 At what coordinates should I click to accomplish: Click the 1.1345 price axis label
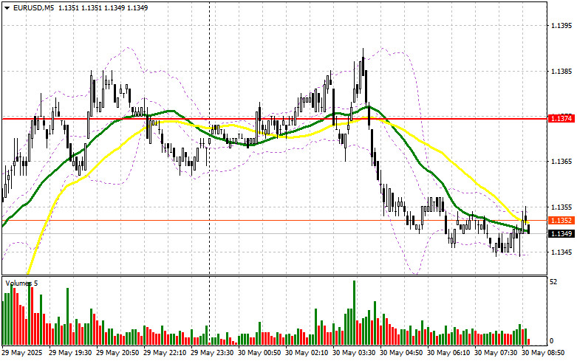[x=561, y=252]
